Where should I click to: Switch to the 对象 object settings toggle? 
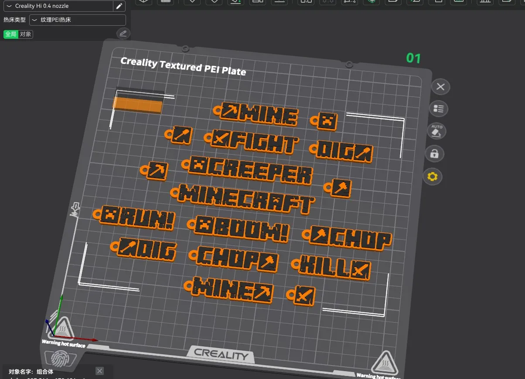pos(26,34)
